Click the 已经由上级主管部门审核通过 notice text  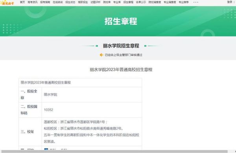124,55
